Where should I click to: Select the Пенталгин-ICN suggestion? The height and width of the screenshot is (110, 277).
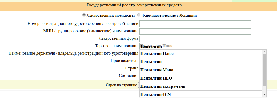[x=201, y=94]
